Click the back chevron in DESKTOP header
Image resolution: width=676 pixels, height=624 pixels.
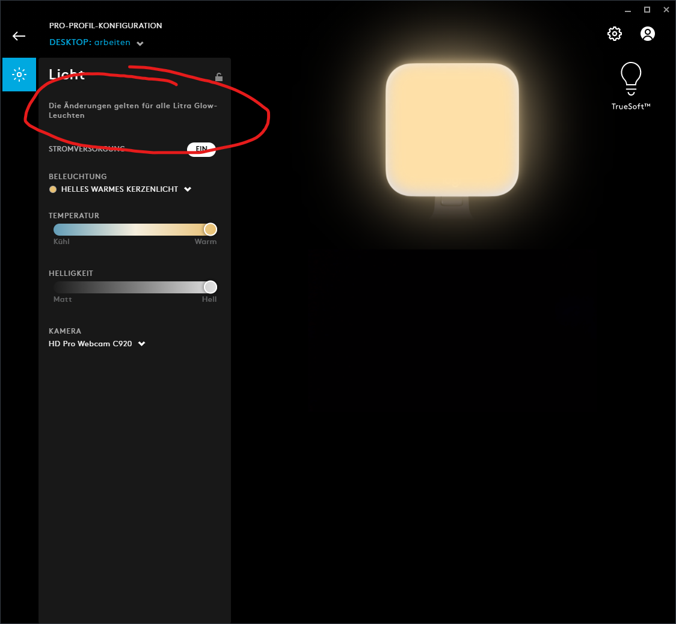[x=140, y=43]
